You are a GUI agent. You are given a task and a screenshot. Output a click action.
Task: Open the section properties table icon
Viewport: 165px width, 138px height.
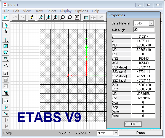[x=86, y=17]
